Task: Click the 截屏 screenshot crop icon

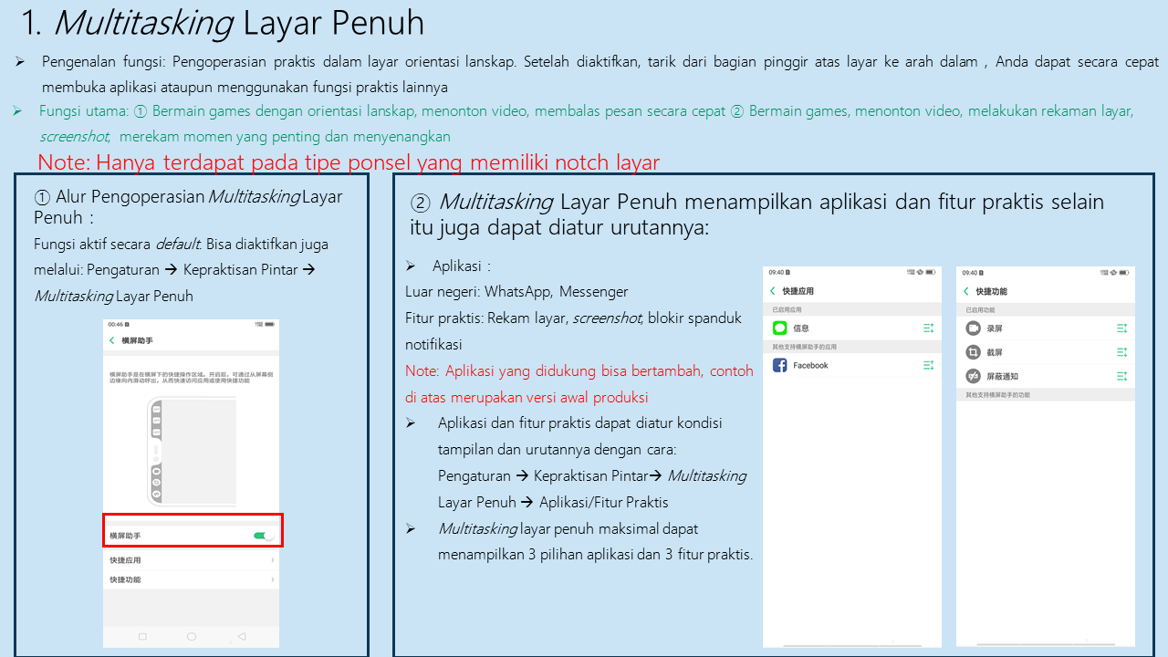Action: point(973,352)
